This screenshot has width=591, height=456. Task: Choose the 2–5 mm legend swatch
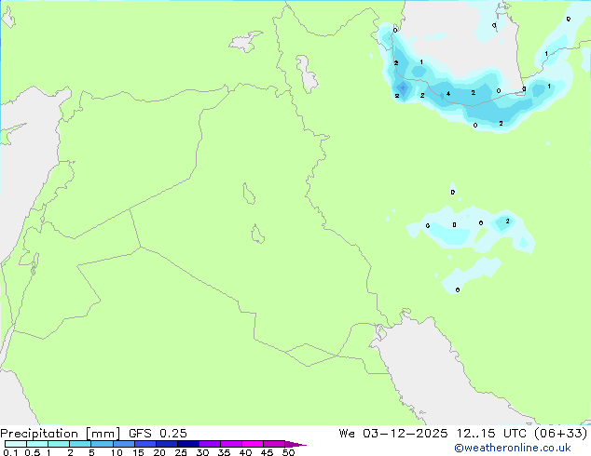(x=80, y=444)
